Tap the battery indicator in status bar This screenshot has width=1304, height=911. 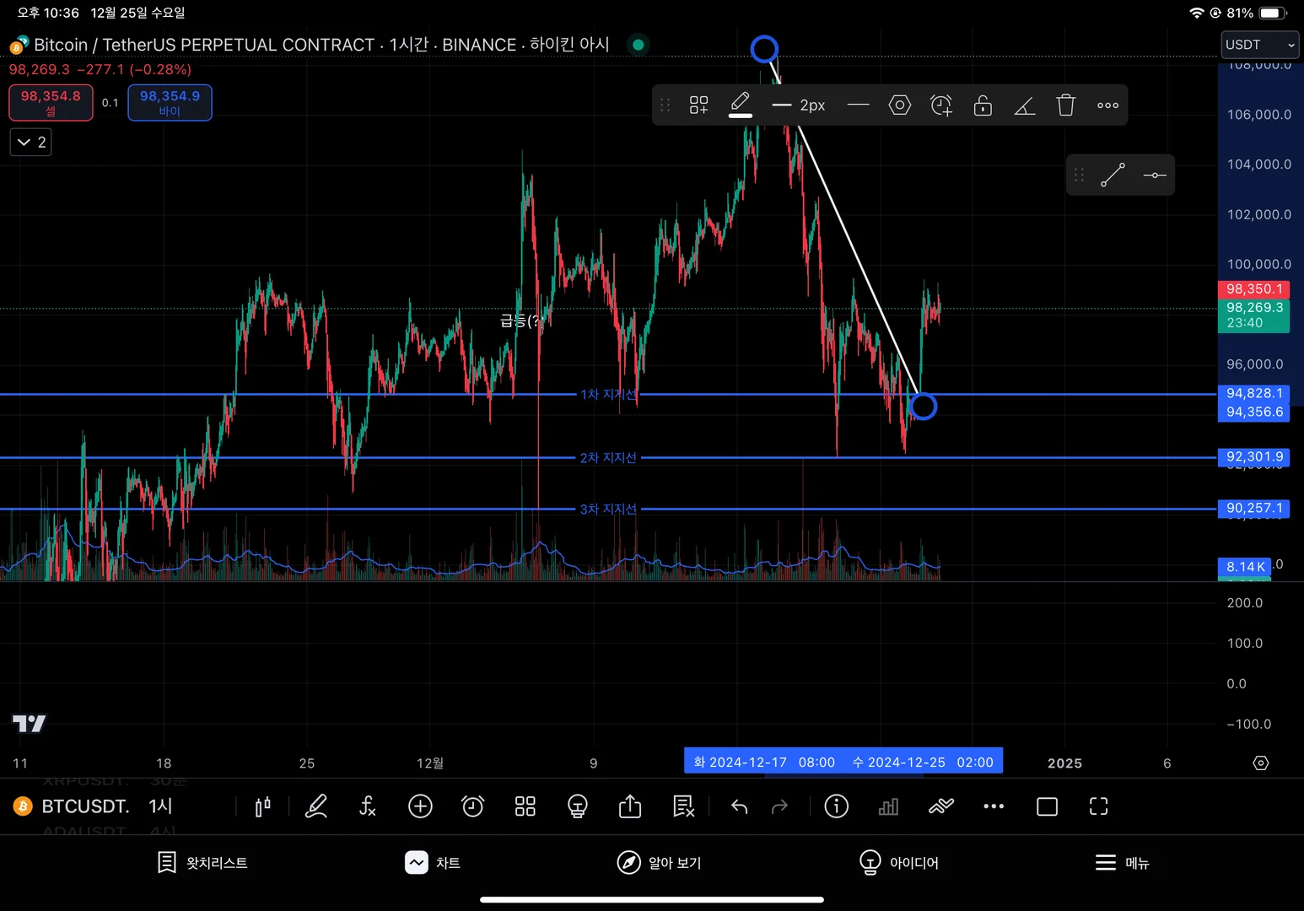coord(1273,13)
